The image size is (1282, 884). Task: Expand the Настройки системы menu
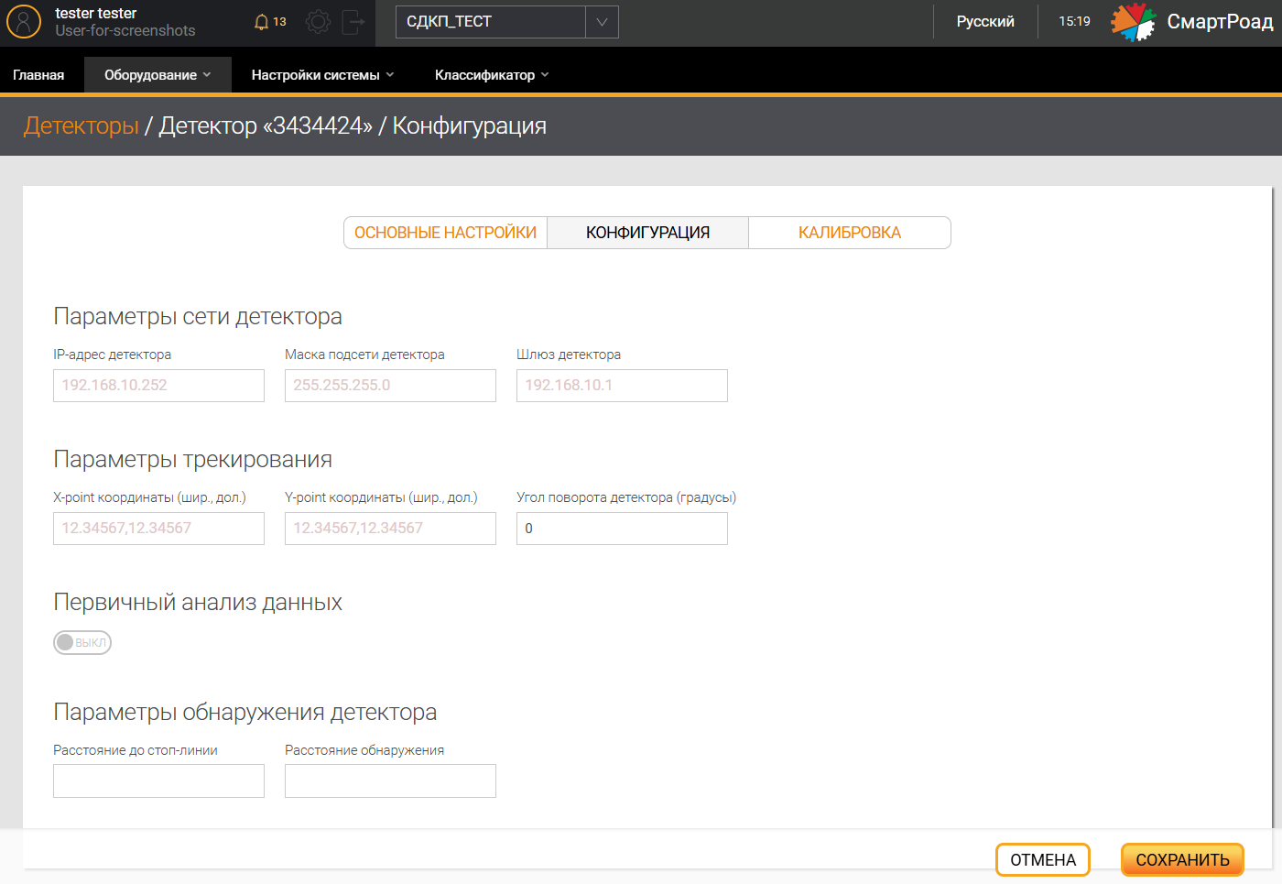click(x=322, y=75)
